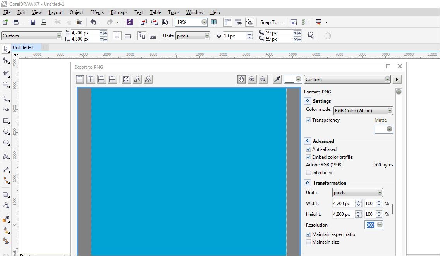Screen dimensions: 440x256
Task: Open the Effects menu
Action: click(97, 12)
